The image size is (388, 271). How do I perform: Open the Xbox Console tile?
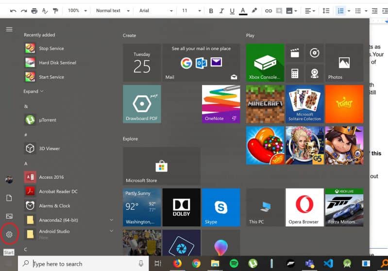(x=265, y=63)
